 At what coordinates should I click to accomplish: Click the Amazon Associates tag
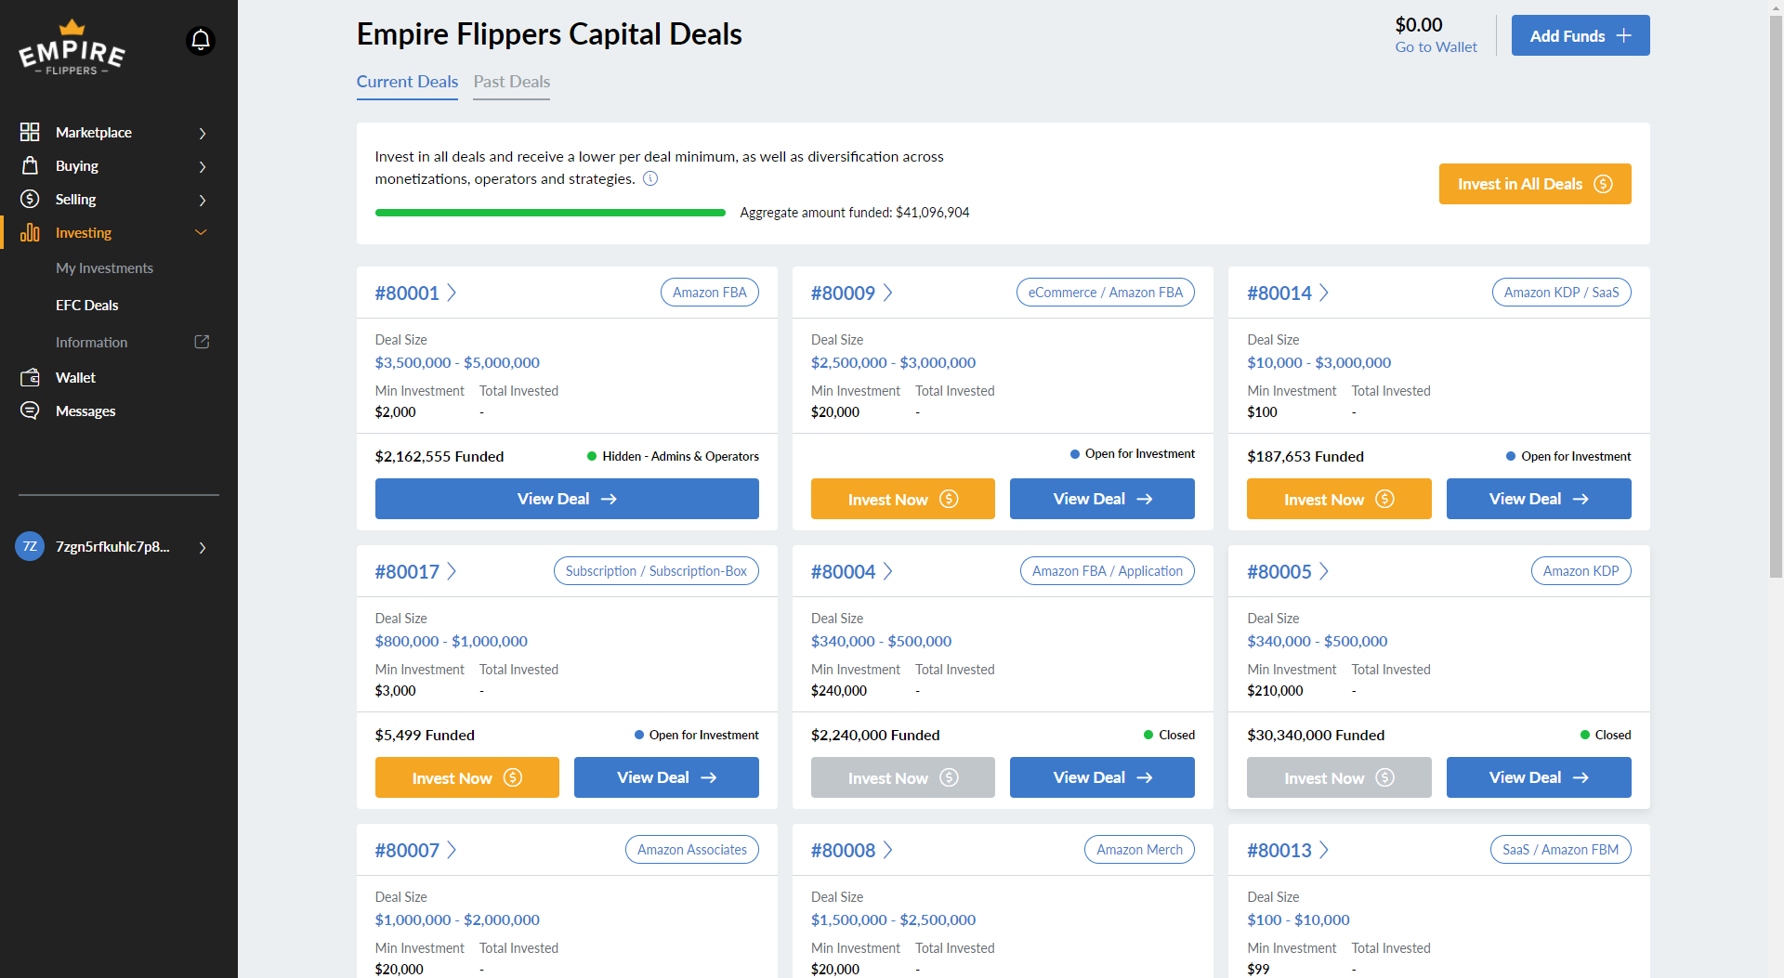click(692, 850)
